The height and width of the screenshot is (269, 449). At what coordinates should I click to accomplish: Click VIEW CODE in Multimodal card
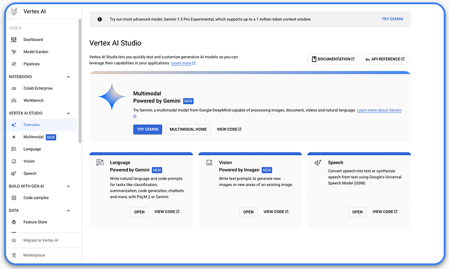pos(229,129)
